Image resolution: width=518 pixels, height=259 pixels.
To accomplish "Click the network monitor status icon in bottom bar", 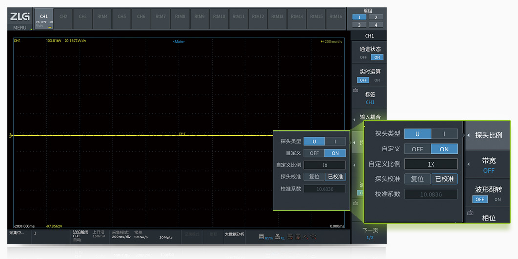I will point(298,237).
